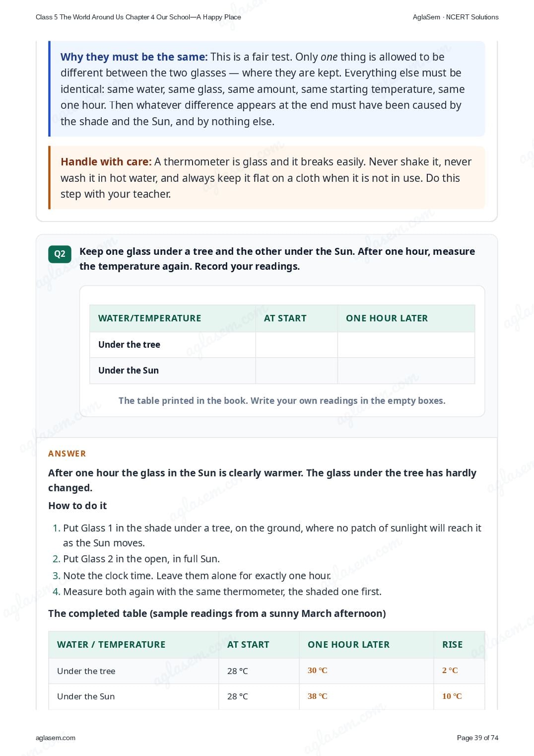Click the 'Page 39 of 74' indicator
The width and height of the screenshot is (534, 756).
pos(477,738)
